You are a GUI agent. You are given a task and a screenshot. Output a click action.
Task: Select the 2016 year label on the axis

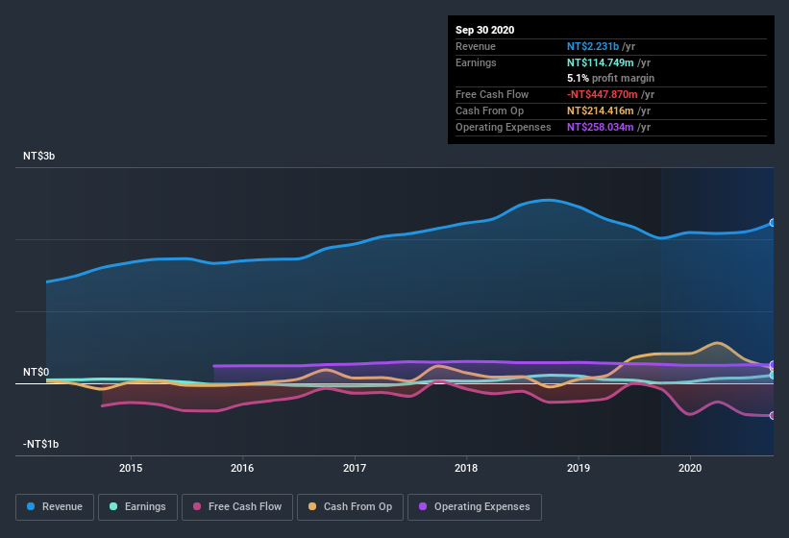point(242,468)
